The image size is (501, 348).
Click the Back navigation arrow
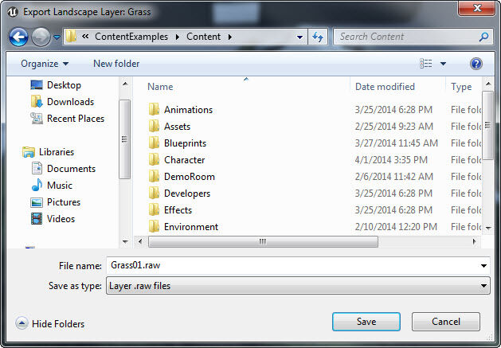click(x=18, y=37)
